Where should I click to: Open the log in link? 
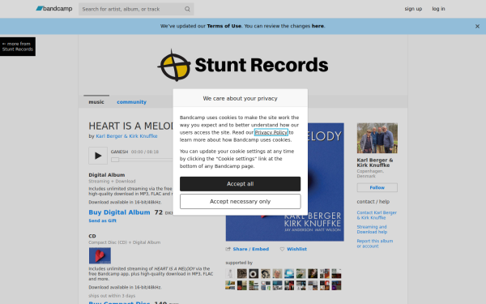tap(438, 9)
